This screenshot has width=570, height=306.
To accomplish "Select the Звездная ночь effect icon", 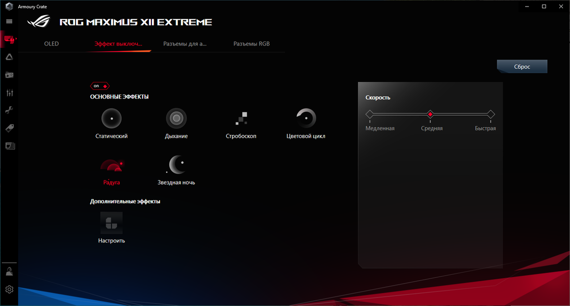I will pyautogui.click(x=176, y=165).
